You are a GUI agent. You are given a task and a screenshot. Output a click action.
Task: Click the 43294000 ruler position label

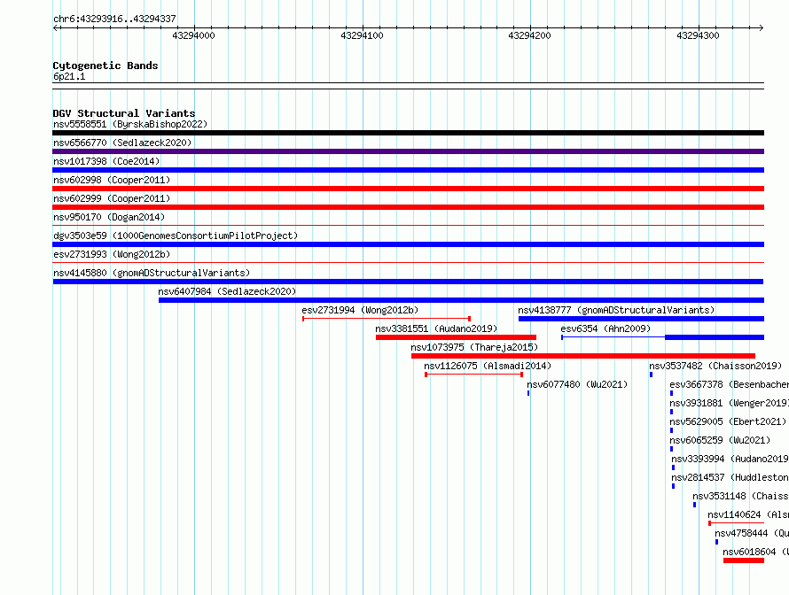click(x=194, y=35)
